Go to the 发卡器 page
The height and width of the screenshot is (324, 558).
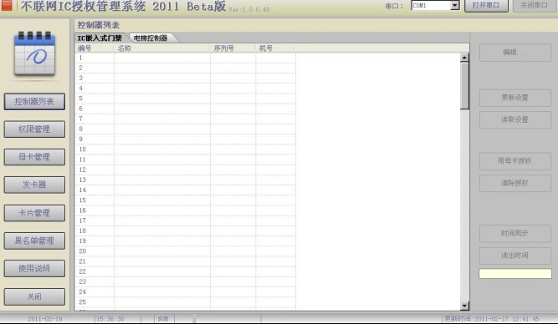click(34, 185)
